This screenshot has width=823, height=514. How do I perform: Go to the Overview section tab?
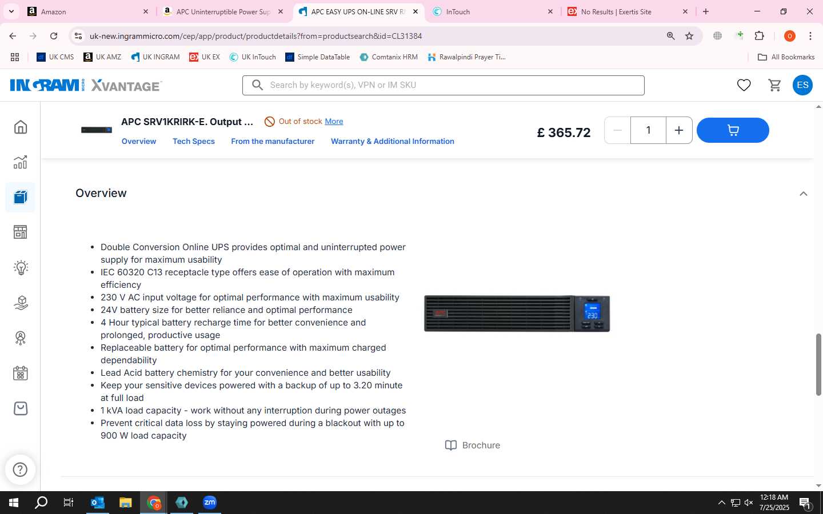(139, 141)
